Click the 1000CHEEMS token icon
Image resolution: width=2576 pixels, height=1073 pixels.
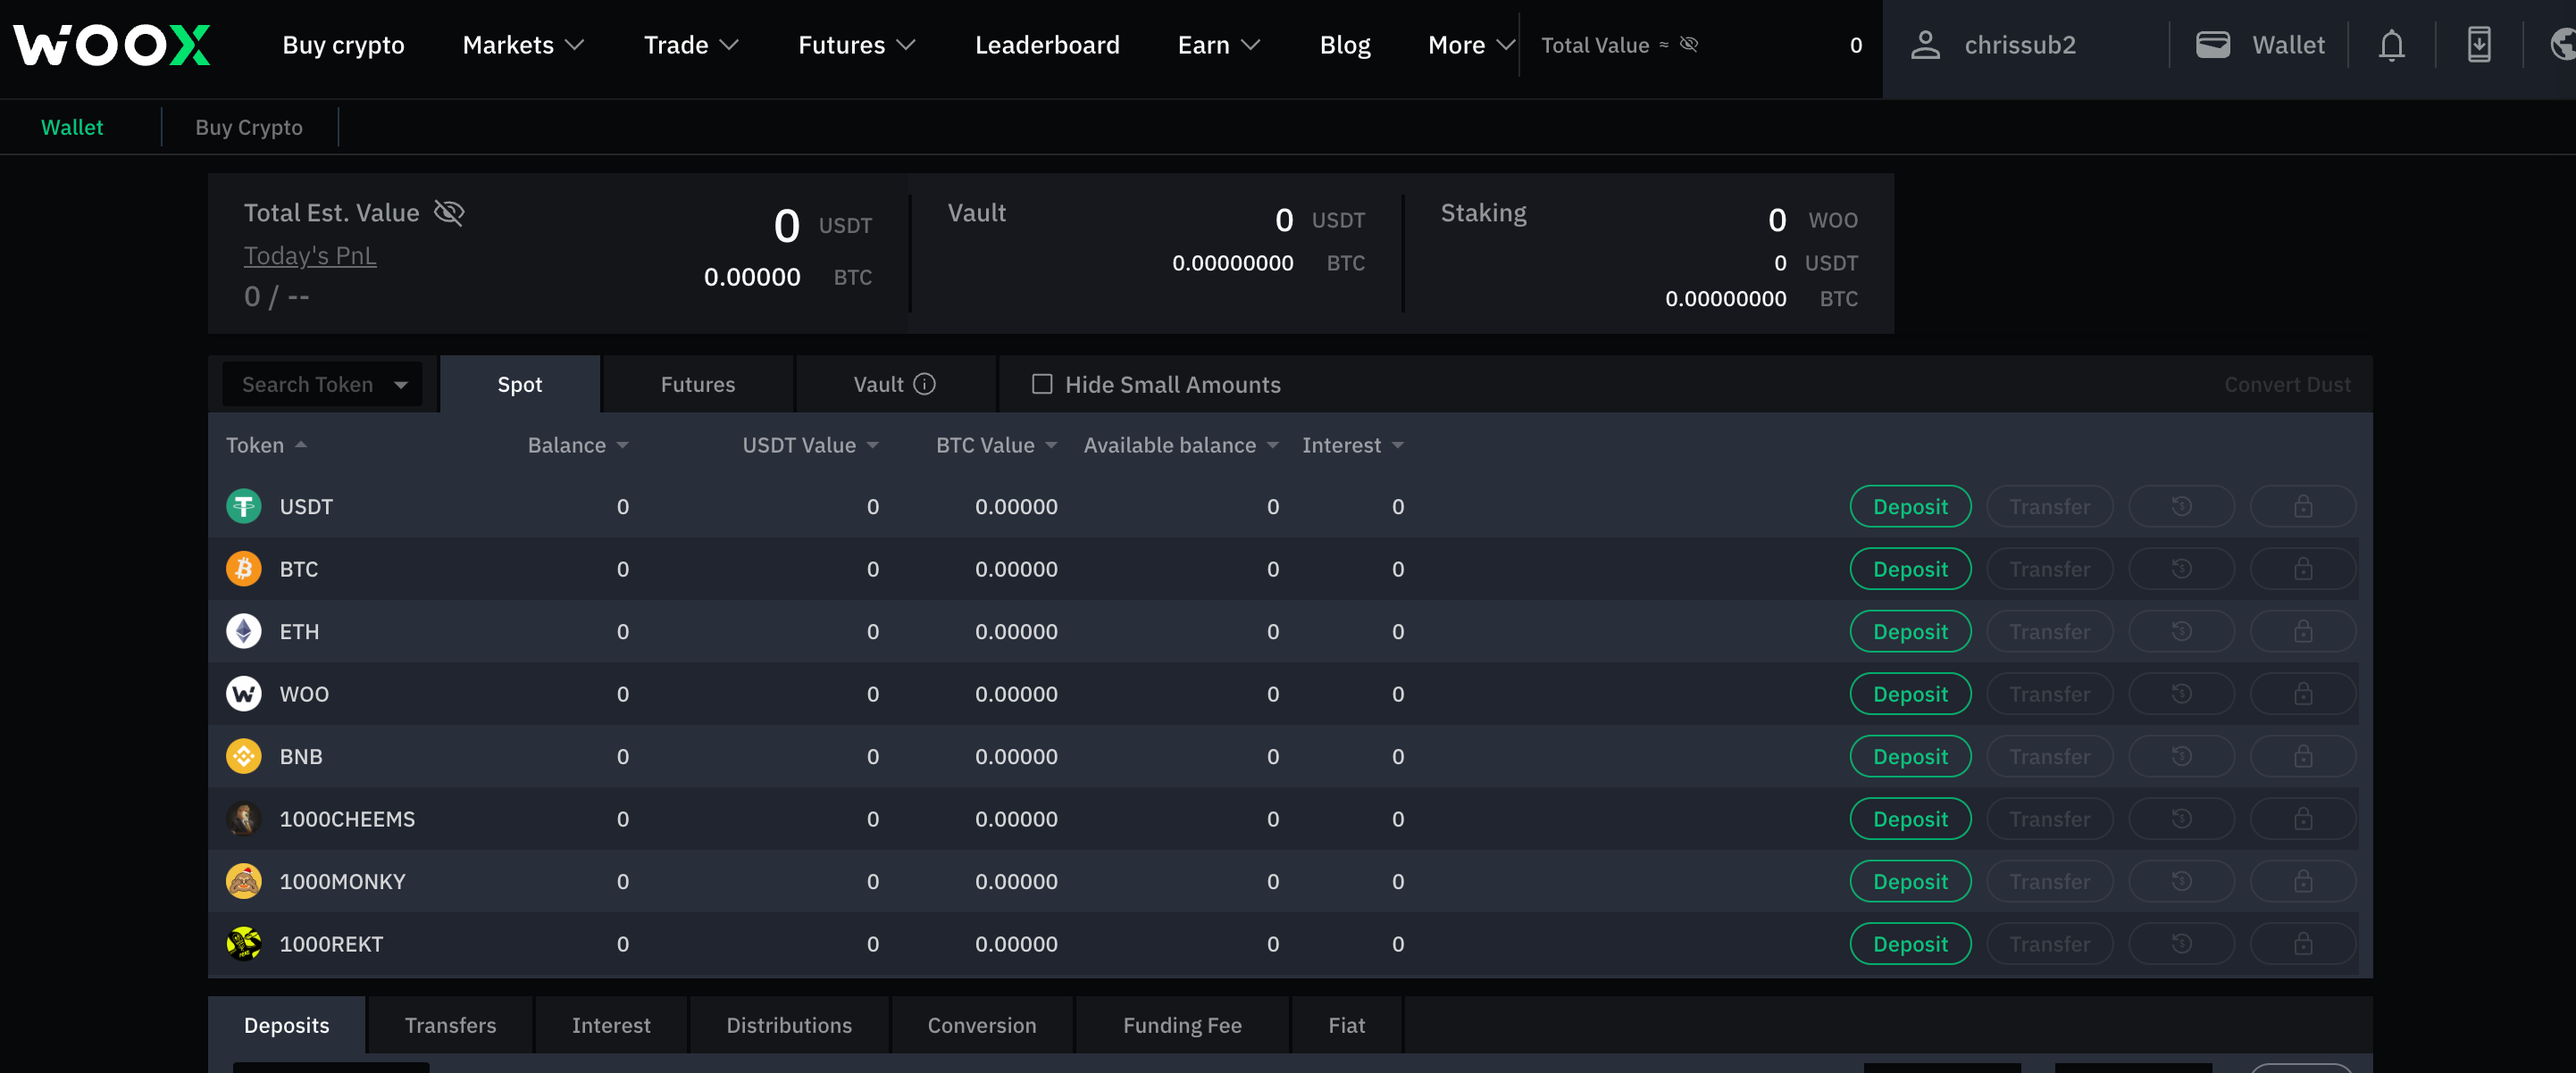tap(243, 819)
